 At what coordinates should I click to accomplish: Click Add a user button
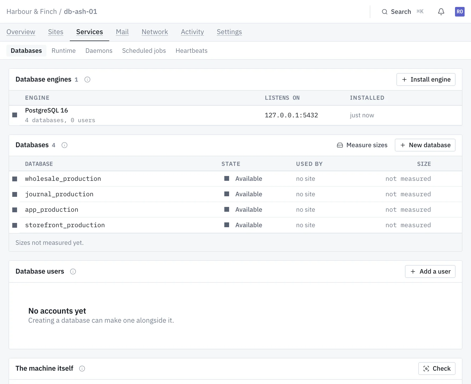pyautogui.click(x=430, y=271)
